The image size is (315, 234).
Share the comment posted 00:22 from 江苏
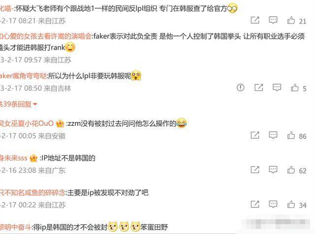point(255,205)
